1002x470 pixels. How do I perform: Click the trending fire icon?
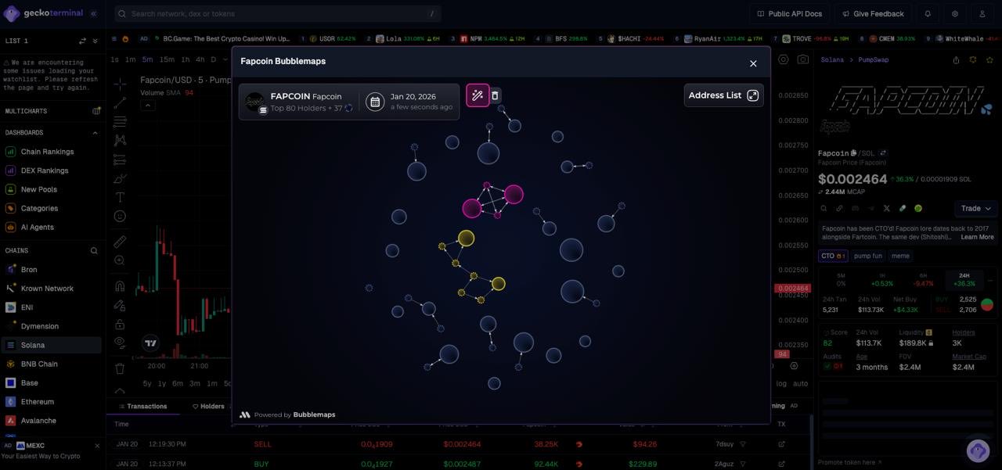(125, 38)
